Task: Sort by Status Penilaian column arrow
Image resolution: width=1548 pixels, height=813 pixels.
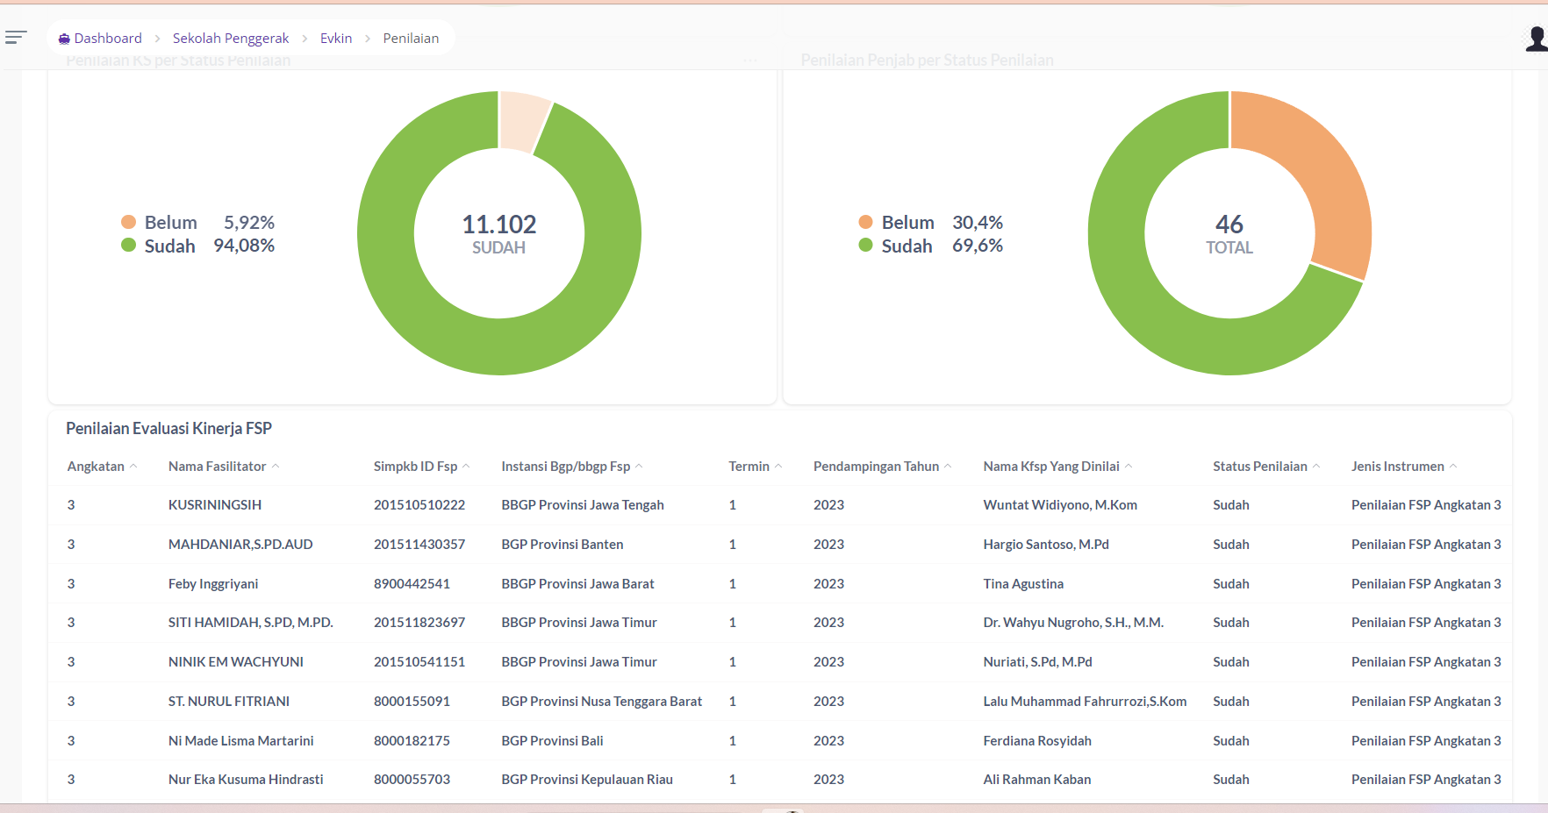Action: [1316, 467]
